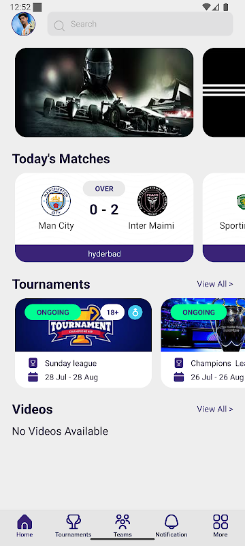Expand View All for Videos
This screenshot has height=546, width=245.
click(x=215, y=409)
